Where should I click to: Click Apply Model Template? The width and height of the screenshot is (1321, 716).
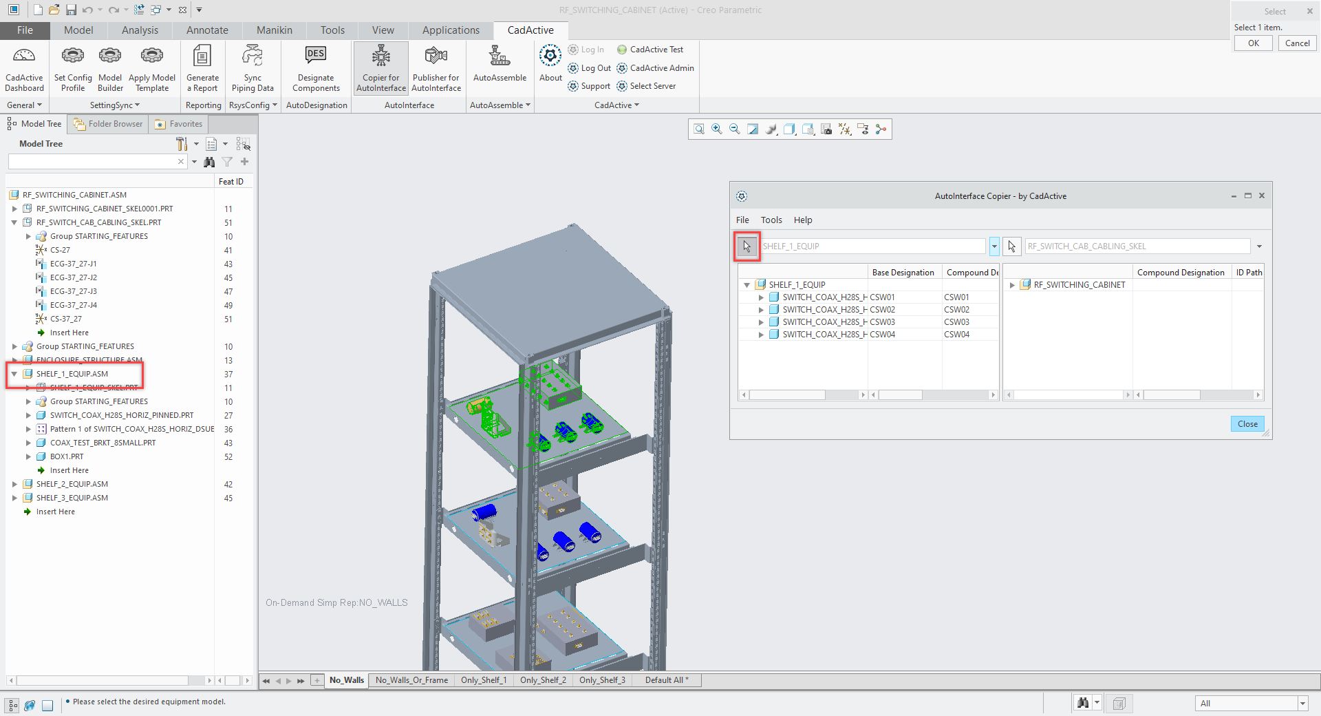tap(152, 68)
